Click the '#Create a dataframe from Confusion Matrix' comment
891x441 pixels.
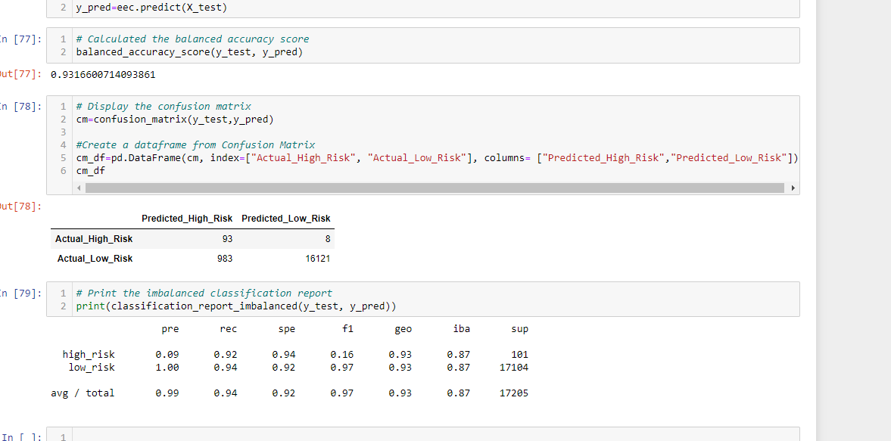point(195,144)
